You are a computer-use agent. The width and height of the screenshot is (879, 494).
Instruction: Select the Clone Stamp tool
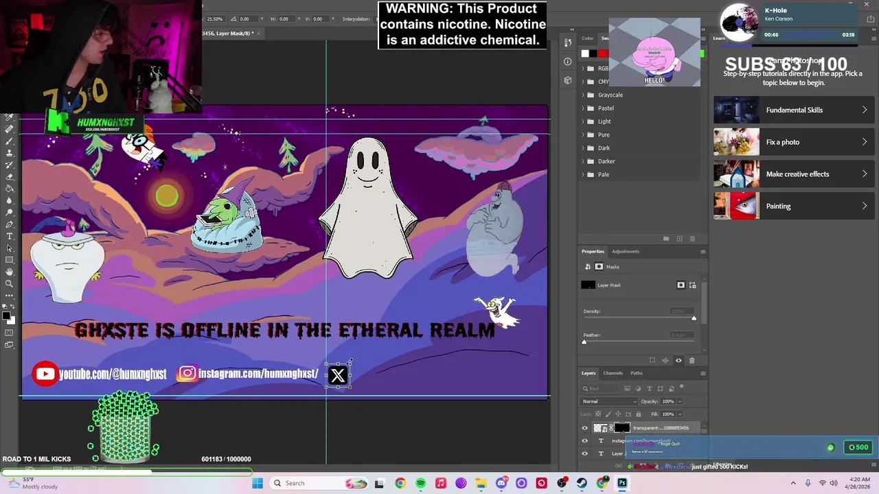(x=10, y=154)
